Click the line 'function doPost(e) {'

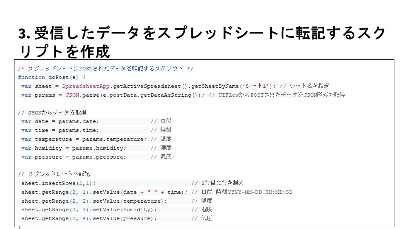(52, 77)
